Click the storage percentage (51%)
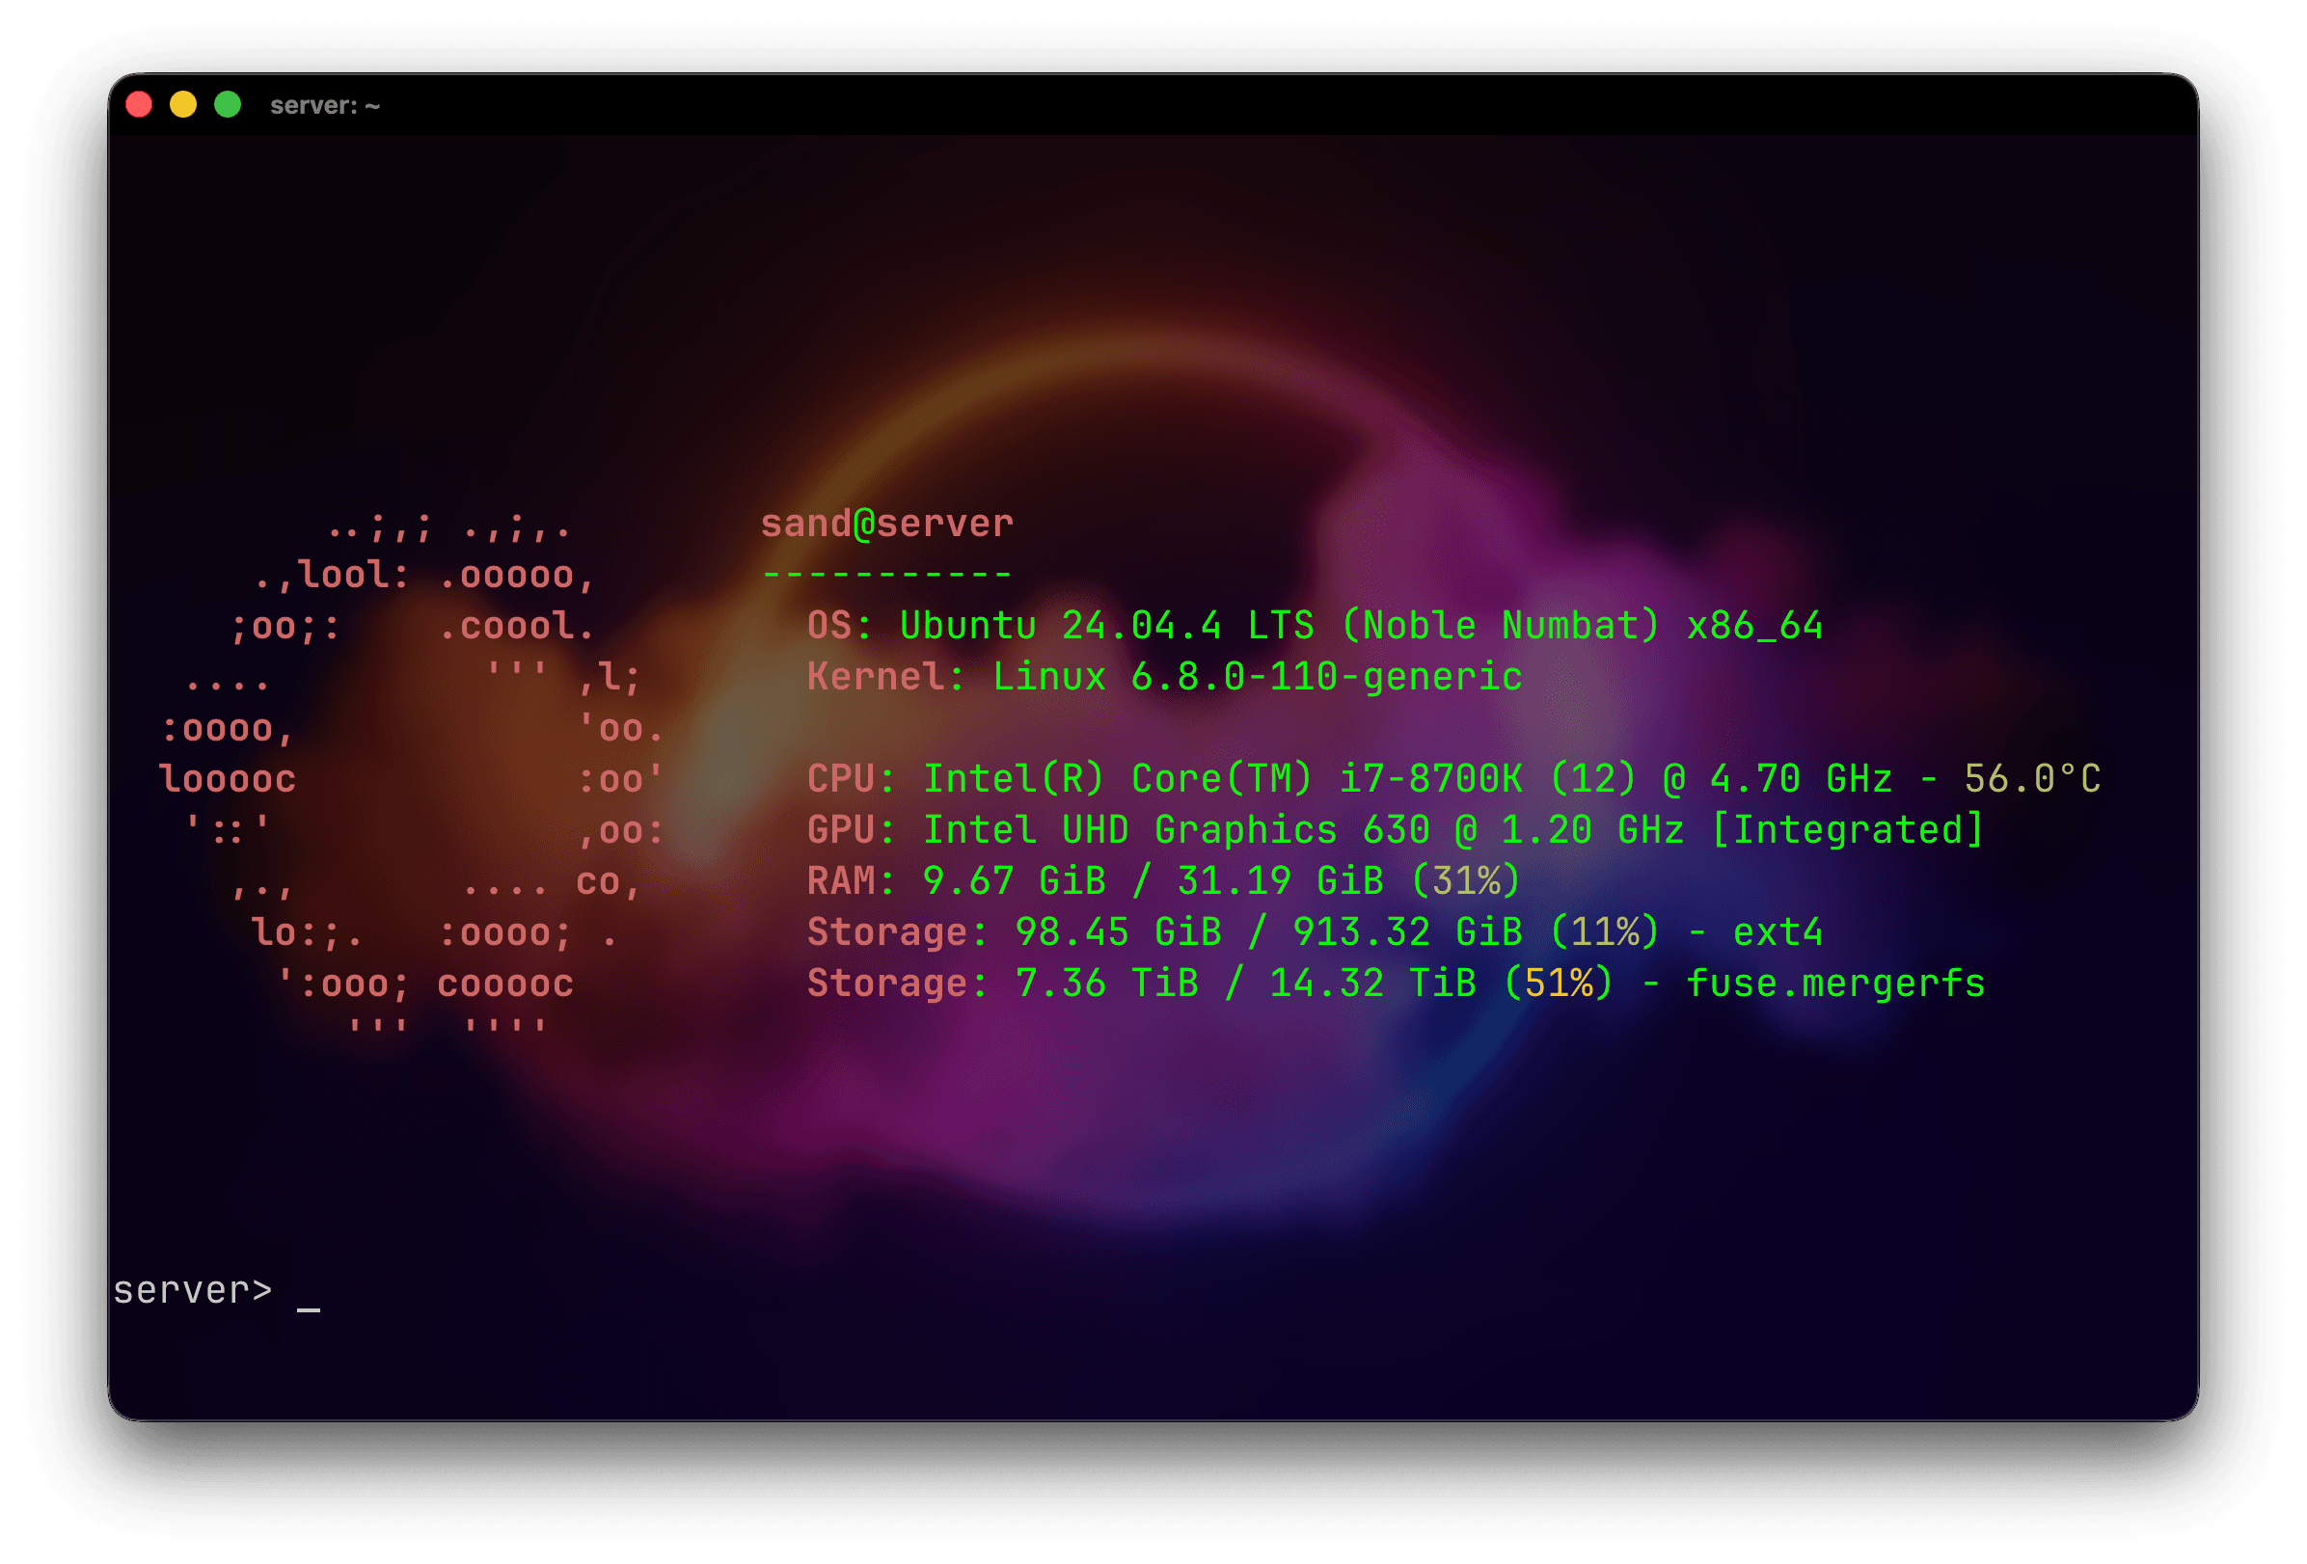This screenshot has width=2307, height=1564. tap(1559, 984)
